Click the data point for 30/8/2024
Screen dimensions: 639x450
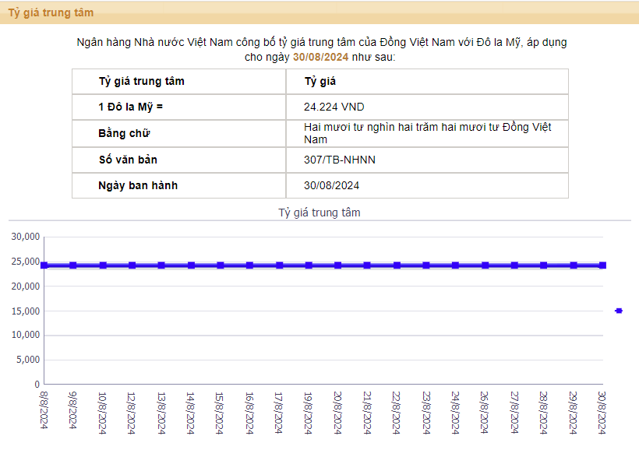pos(602,265)
